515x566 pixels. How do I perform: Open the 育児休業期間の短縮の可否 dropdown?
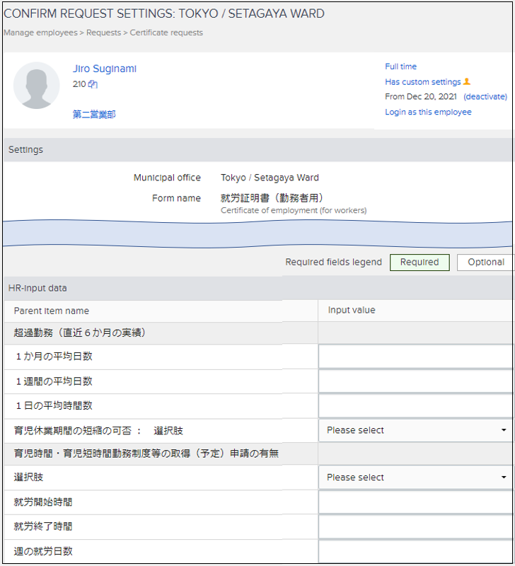(416, 430)
